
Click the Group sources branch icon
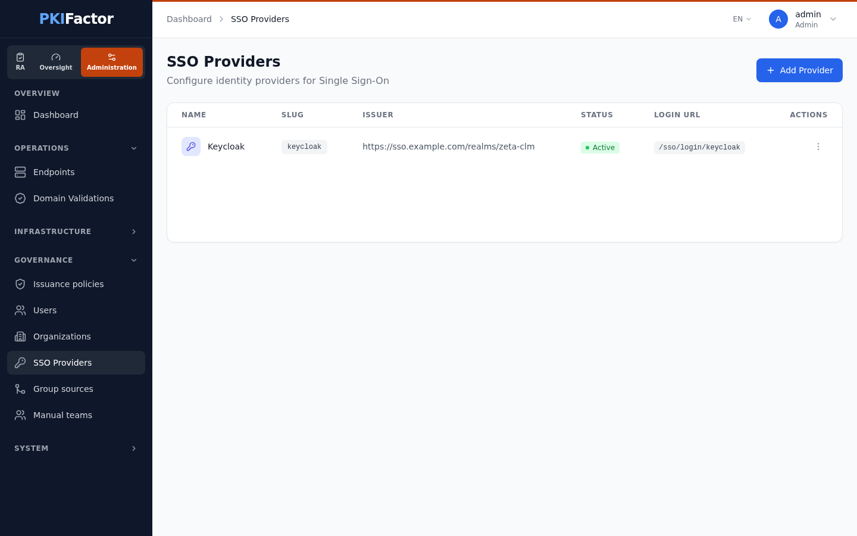coord(20,389)
